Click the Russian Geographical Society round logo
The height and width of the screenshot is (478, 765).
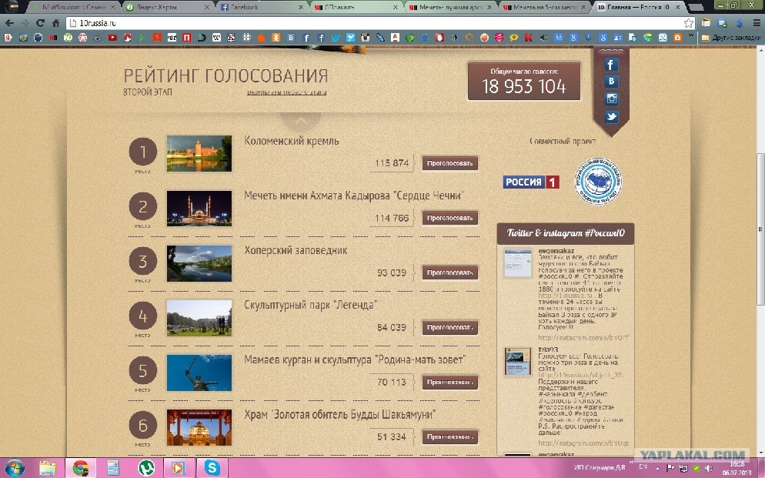tap(600, 182)
